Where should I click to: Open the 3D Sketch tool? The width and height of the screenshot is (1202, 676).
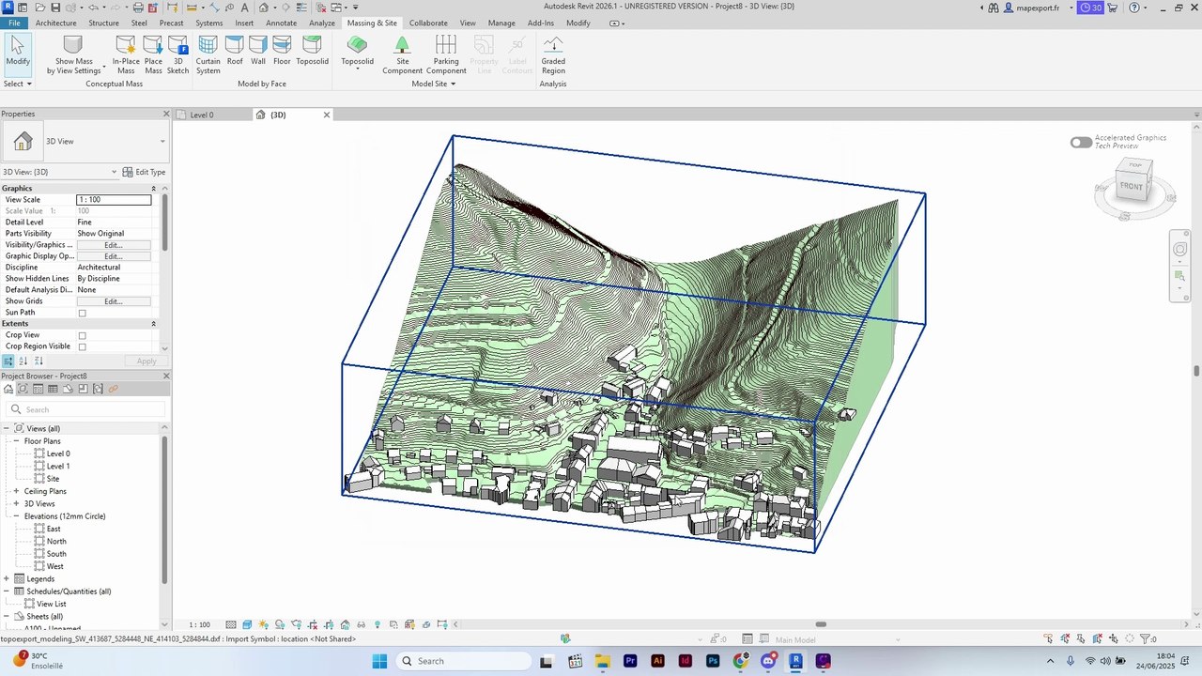(177, 54)
